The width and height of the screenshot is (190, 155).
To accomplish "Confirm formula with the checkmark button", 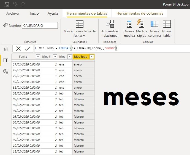I will (x=27, y=49).
